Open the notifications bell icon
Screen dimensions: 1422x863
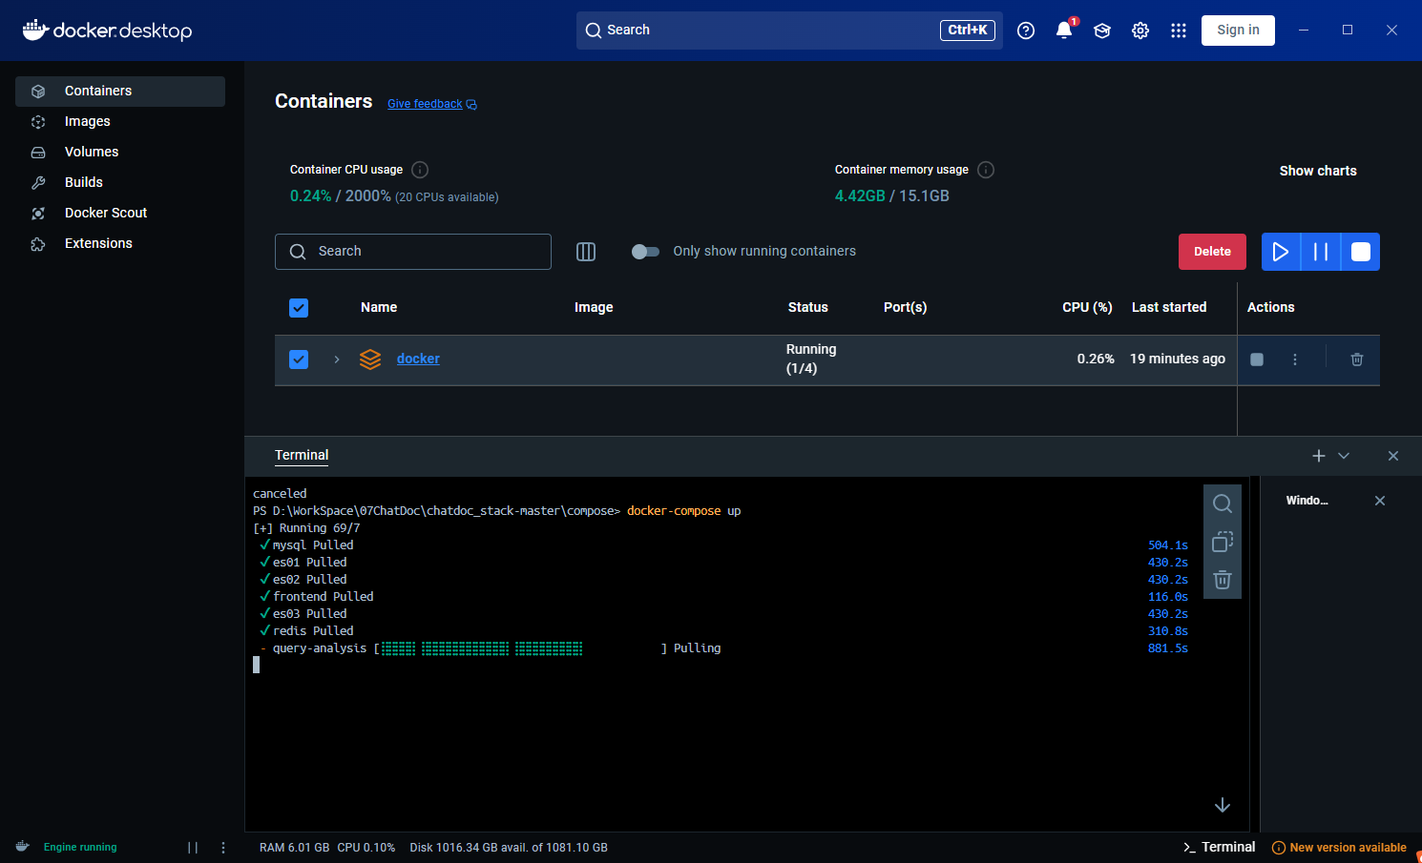click(x=1064, y=31)
